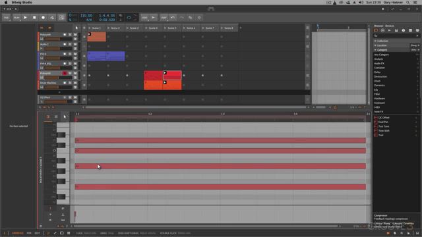The height and width of the screenshot is (237, 422).
Task: Open the FILE menu button
Action: tap(6, 18)
